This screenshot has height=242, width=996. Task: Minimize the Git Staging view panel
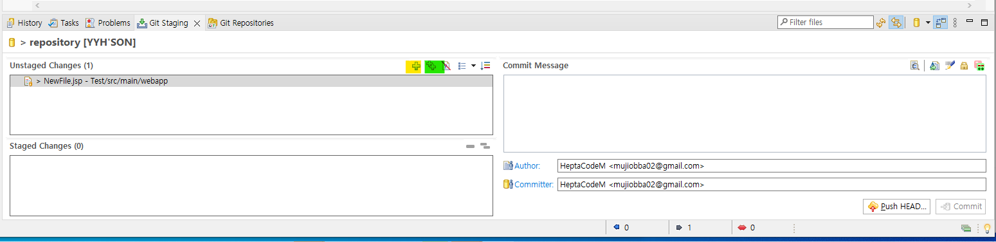pos(970,21)
